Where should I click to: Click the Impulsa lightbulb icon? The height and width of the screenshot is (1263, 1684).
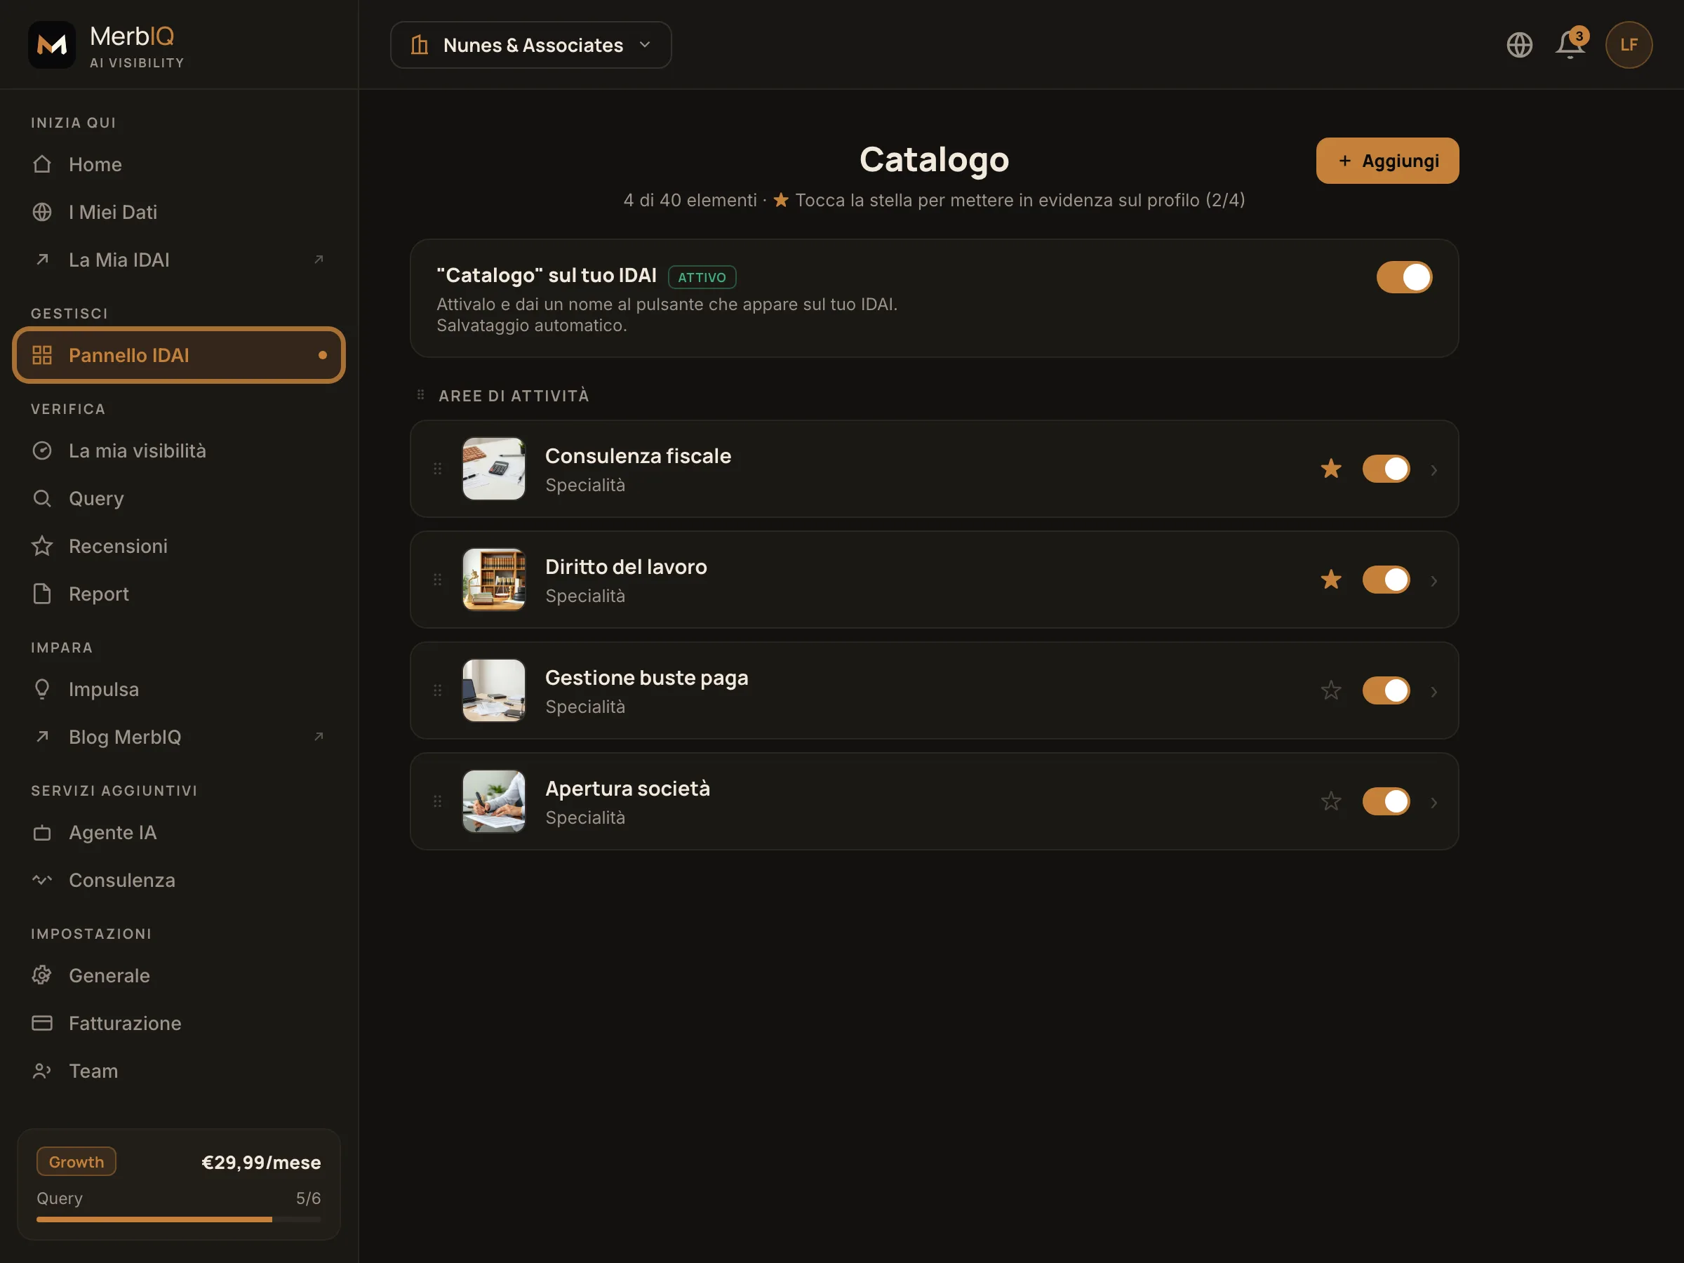tap(42, 689)
